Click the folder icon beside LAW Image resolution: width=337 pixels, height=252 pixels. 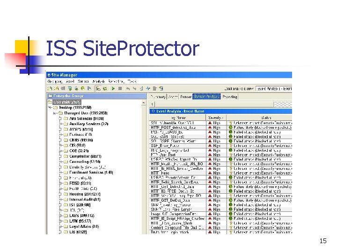(x=66, y=221)
